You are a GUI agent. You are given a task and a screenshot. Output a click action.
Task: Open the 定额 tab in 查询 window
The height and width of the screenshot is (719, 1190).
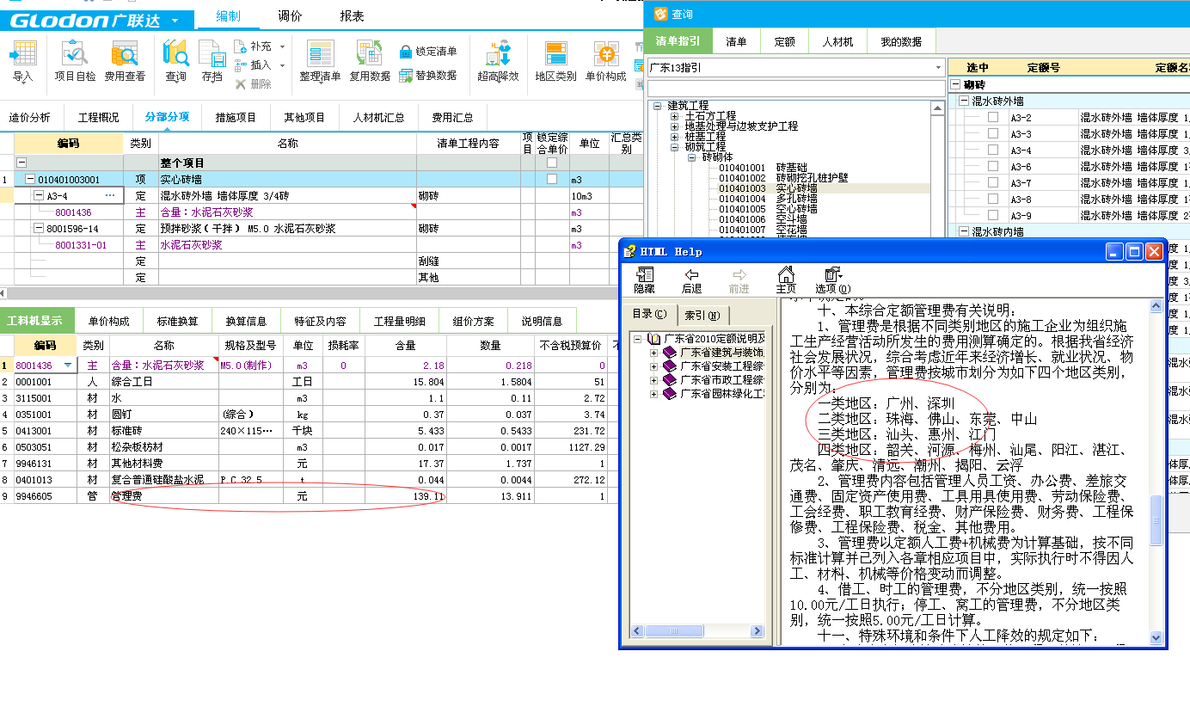[784, 41]
